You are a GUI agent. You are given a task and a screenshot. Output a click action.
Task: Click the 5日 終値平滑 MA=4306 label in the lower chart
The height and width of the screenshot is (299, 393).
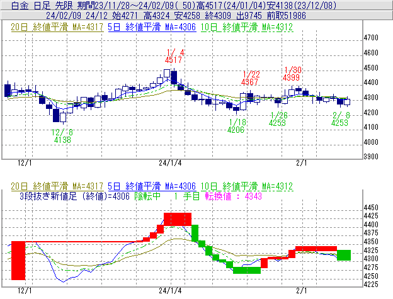152,186
